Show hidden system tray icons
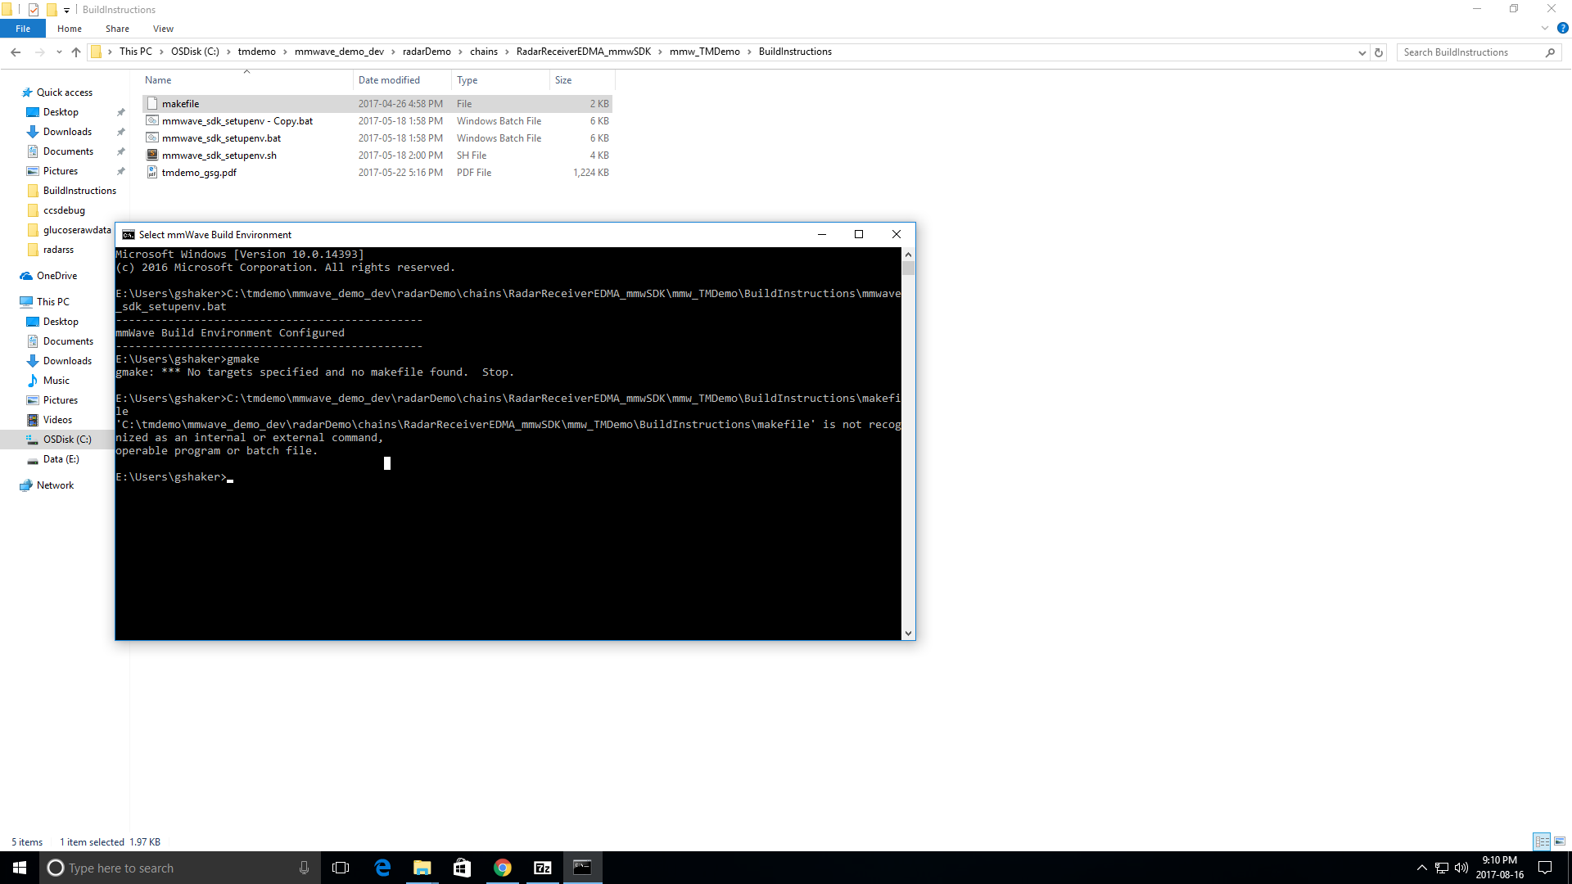Screen dimensions: 1572x884 (1422, 868)
